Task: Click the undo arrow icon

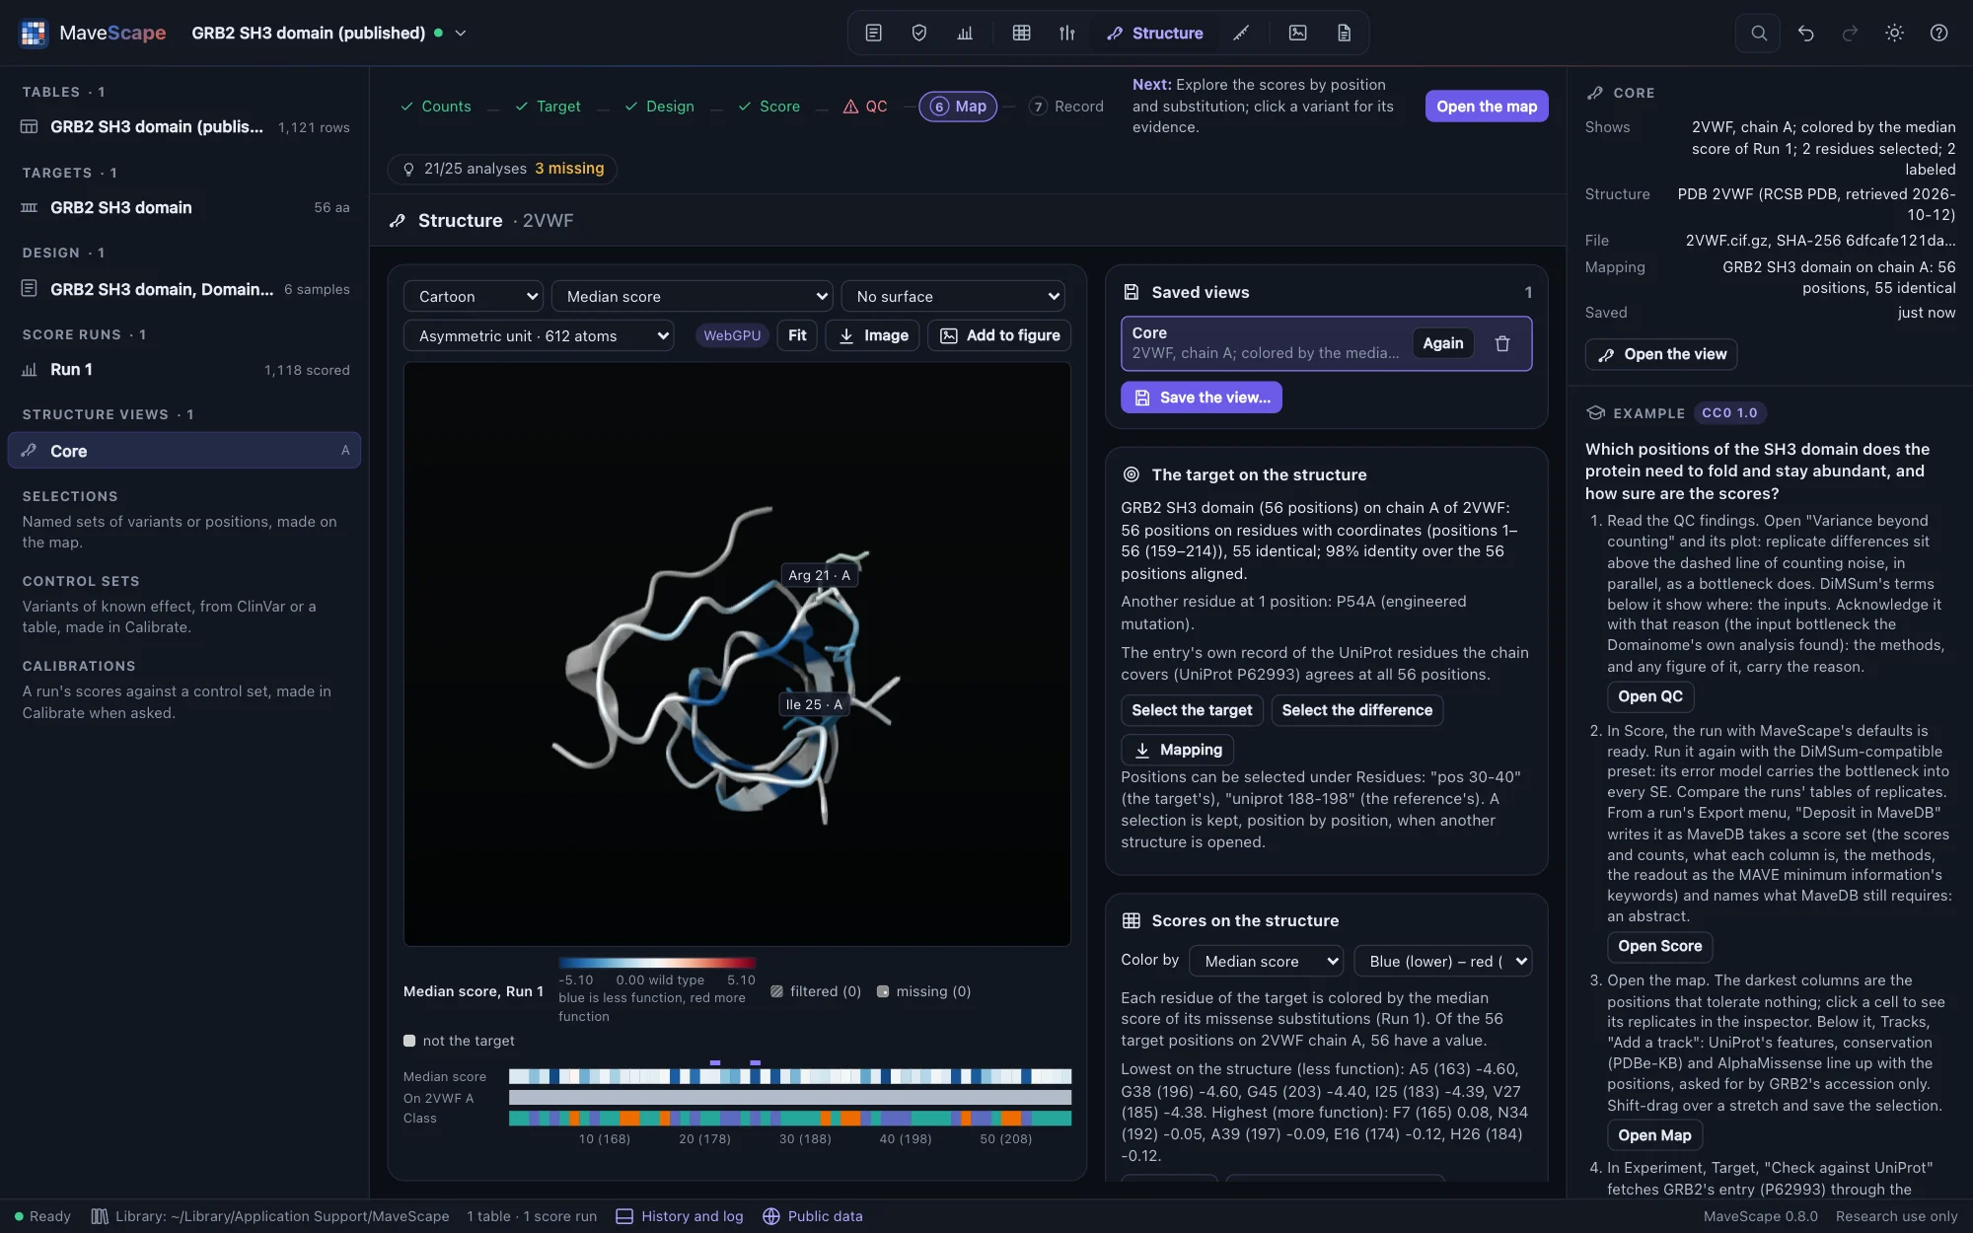Action: coord(1805,33)
